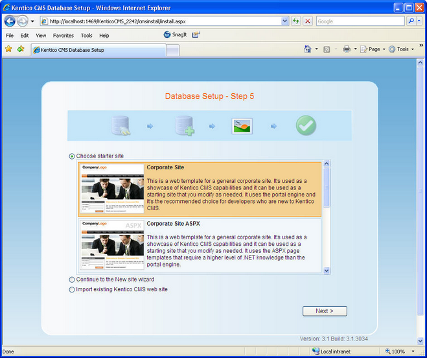
Task: Click the page scrollbar up arrow
Action: [x=420, y=62]
